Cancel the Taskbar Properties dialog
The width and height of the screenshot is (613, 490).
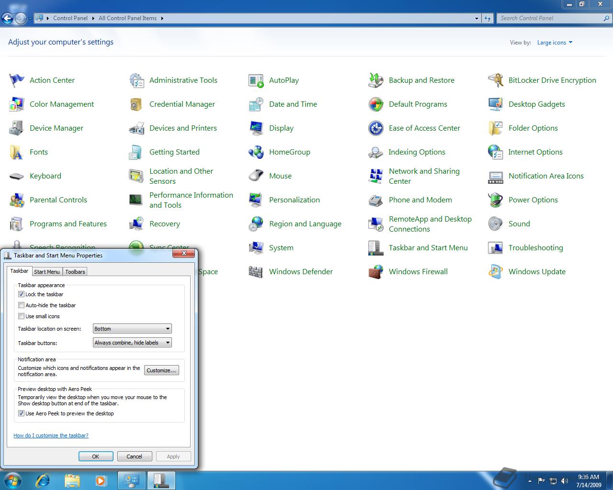coord(134,457)
